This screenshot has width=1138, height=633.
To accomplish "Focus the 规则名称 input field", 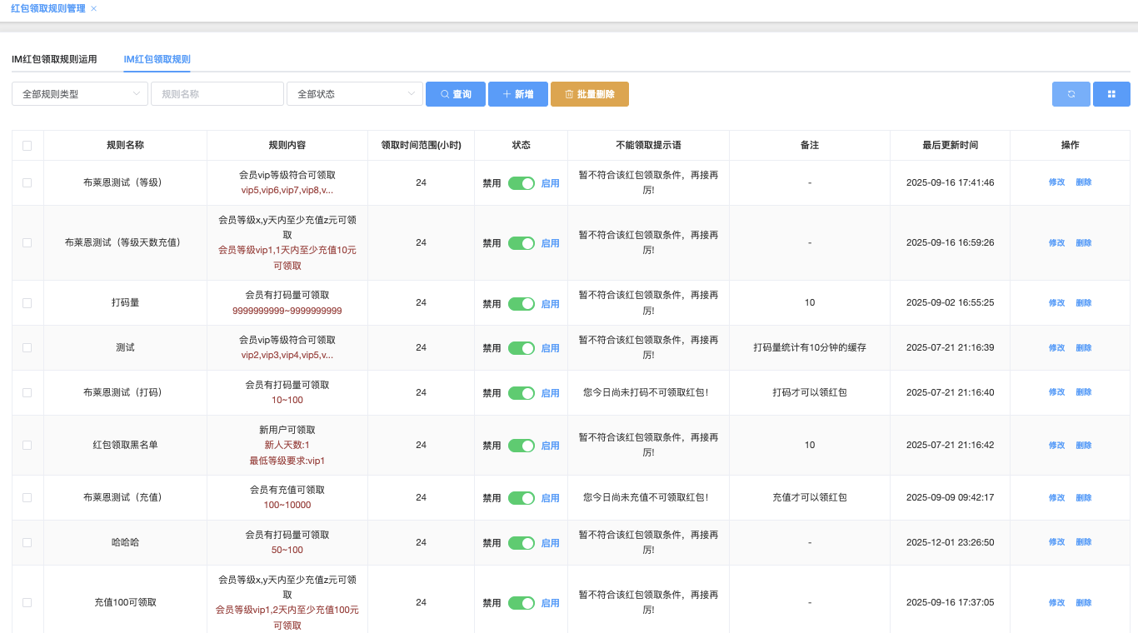I will pyautogui.click(x=217, y=94).
